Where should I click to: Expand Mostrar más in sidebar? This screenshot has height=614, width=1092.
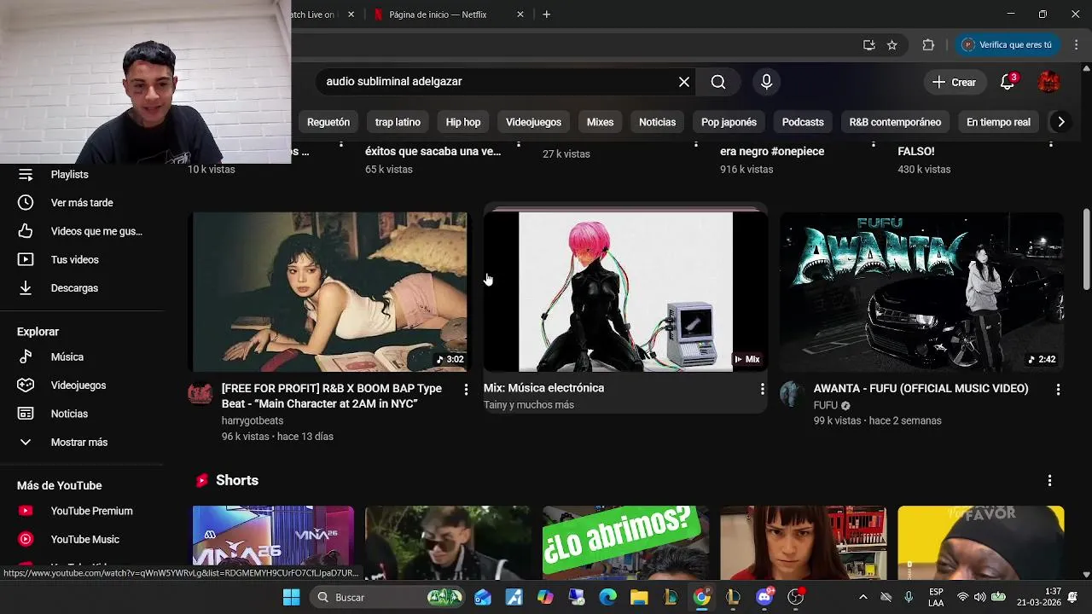pyautogui.click(x=81, y=442)
